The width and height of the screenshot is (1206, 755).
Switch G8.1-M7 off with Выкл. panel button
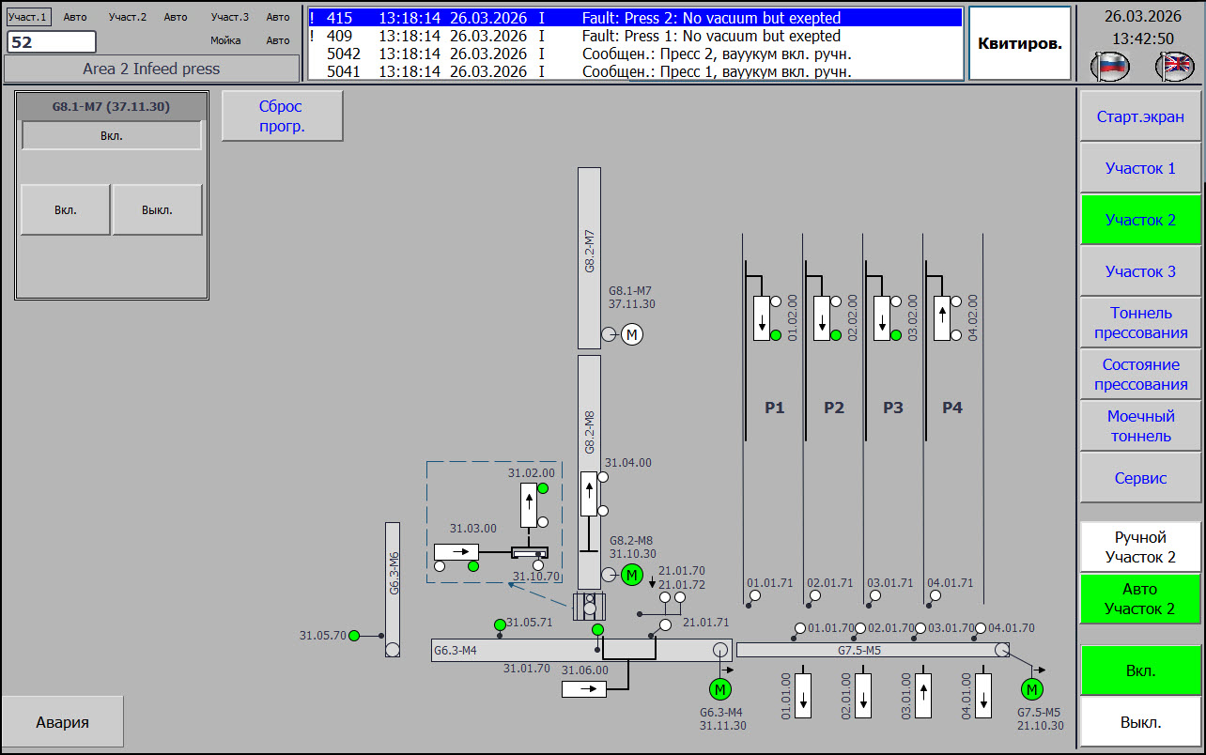pyautogui.click(x=158, y=209)
